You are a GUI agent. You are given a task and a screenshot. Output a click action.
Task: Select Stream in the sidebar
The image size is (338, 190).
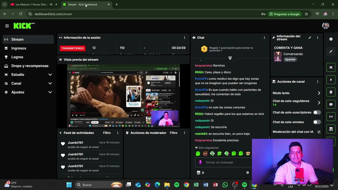click(28, 39)
